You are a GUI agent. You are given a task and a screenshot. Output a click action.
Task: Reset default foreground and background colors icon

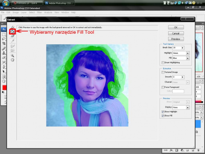pyautogui.click(x=3, y=92)
